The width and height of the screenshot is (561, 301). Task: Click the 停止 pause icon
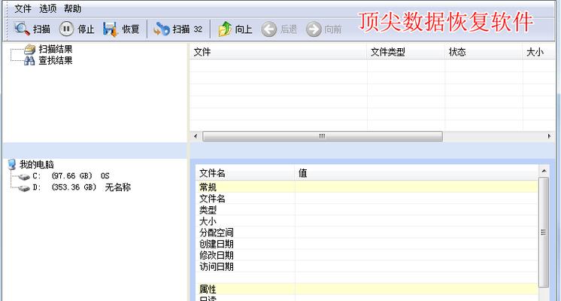point(66,29)
